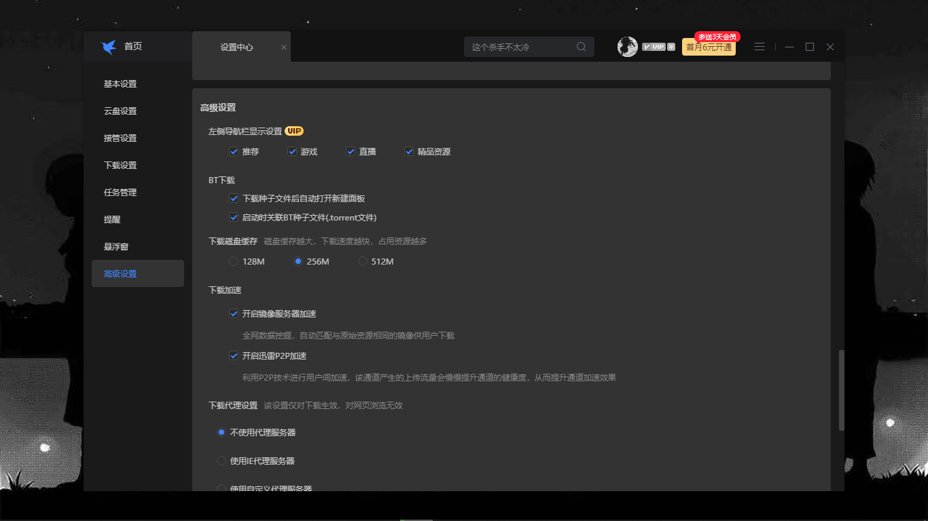Toggle the 精品资源 checkbox
This screenshot has height=521, width=928.
tap(409, 151)
